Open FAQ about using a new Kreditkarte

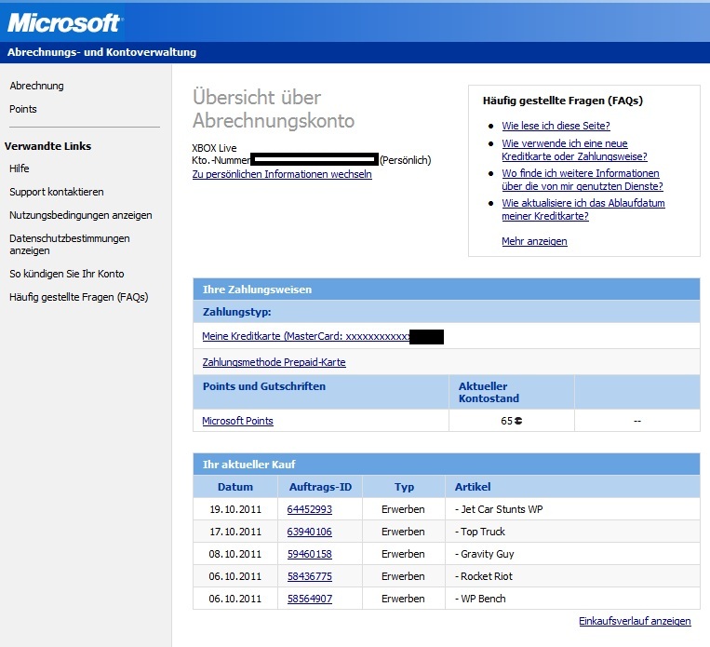[574, 150]
